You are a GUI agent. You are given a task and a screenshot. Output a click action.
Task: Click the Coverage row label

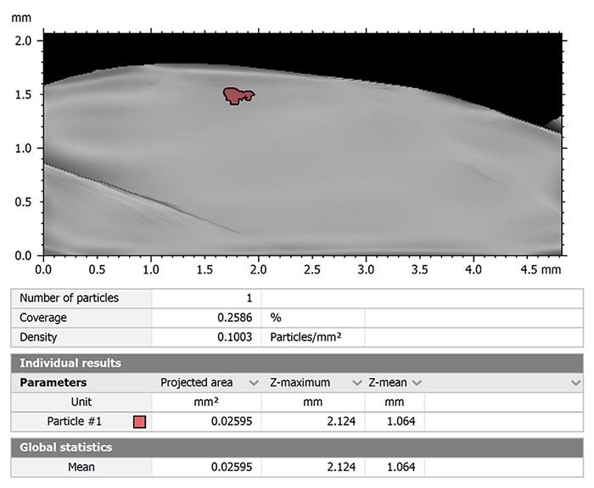click(x=42, y=318)
